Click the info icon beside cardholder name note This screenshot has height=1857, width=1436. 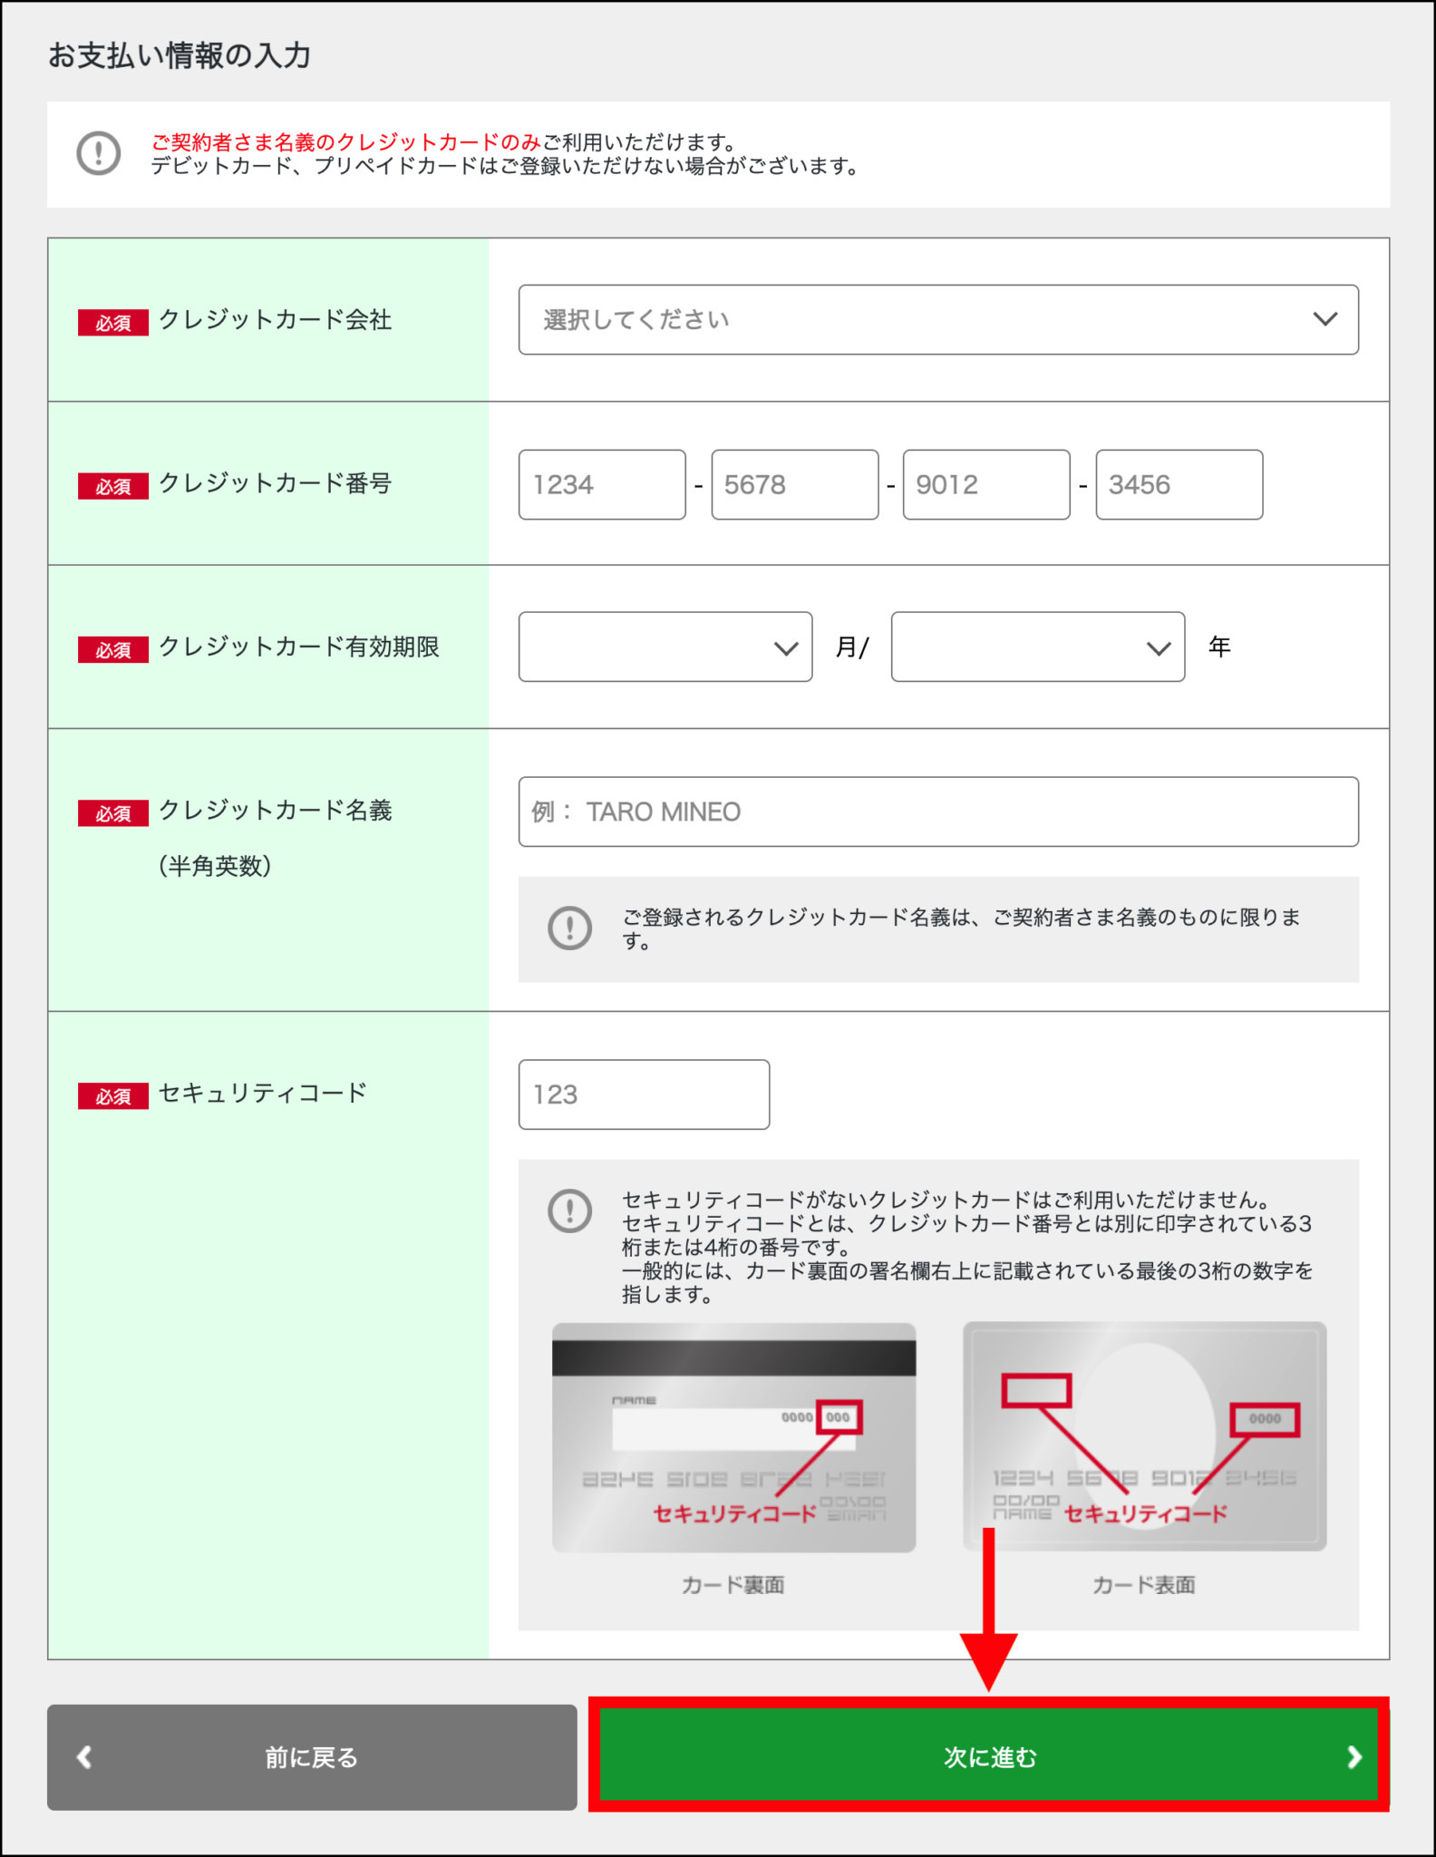569,928
